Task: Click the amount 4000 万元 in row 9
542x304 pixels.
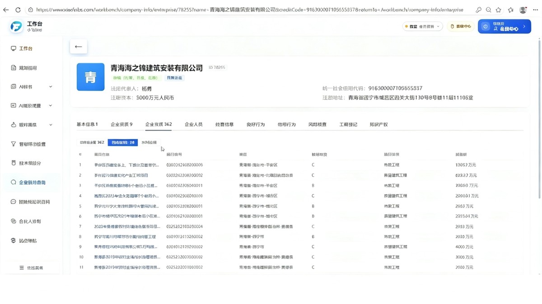Action: (464, 247)
